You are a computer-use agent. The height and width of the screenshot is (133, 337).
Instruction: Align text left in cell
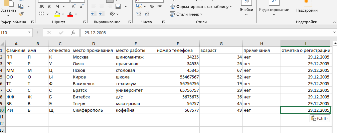point(94,6)
